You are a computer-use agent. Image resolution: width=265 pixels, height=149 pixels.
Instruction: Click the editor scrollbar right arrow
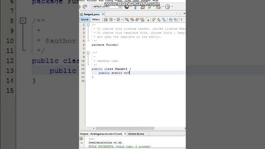pos(185,128)
